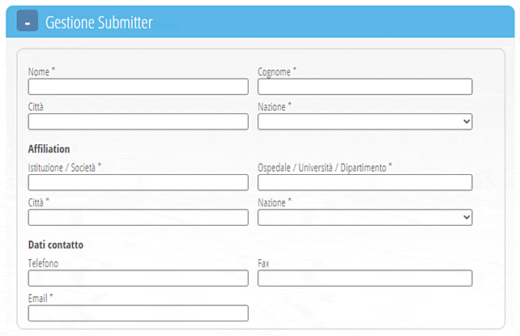The image size is (520, 336).
Task: Click the Gestione Submitter header title
Action: pyautogui.click(x=99, y=23)
